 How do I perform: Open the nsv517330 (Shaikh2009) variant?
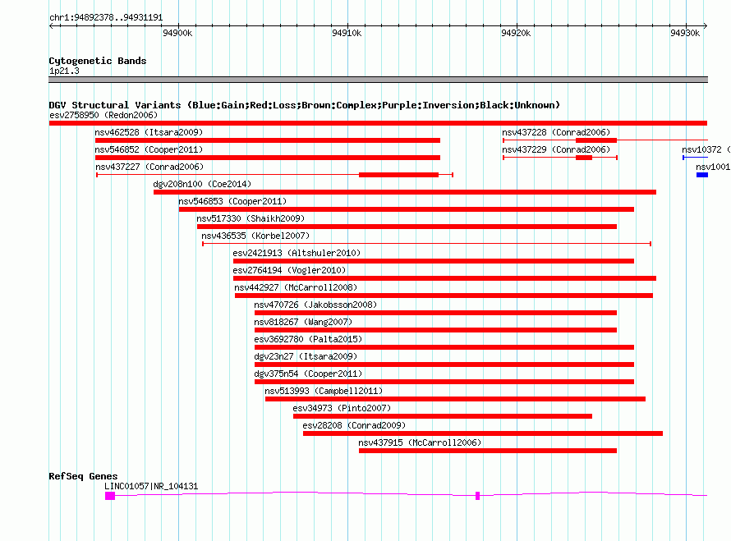coord(407,227)
